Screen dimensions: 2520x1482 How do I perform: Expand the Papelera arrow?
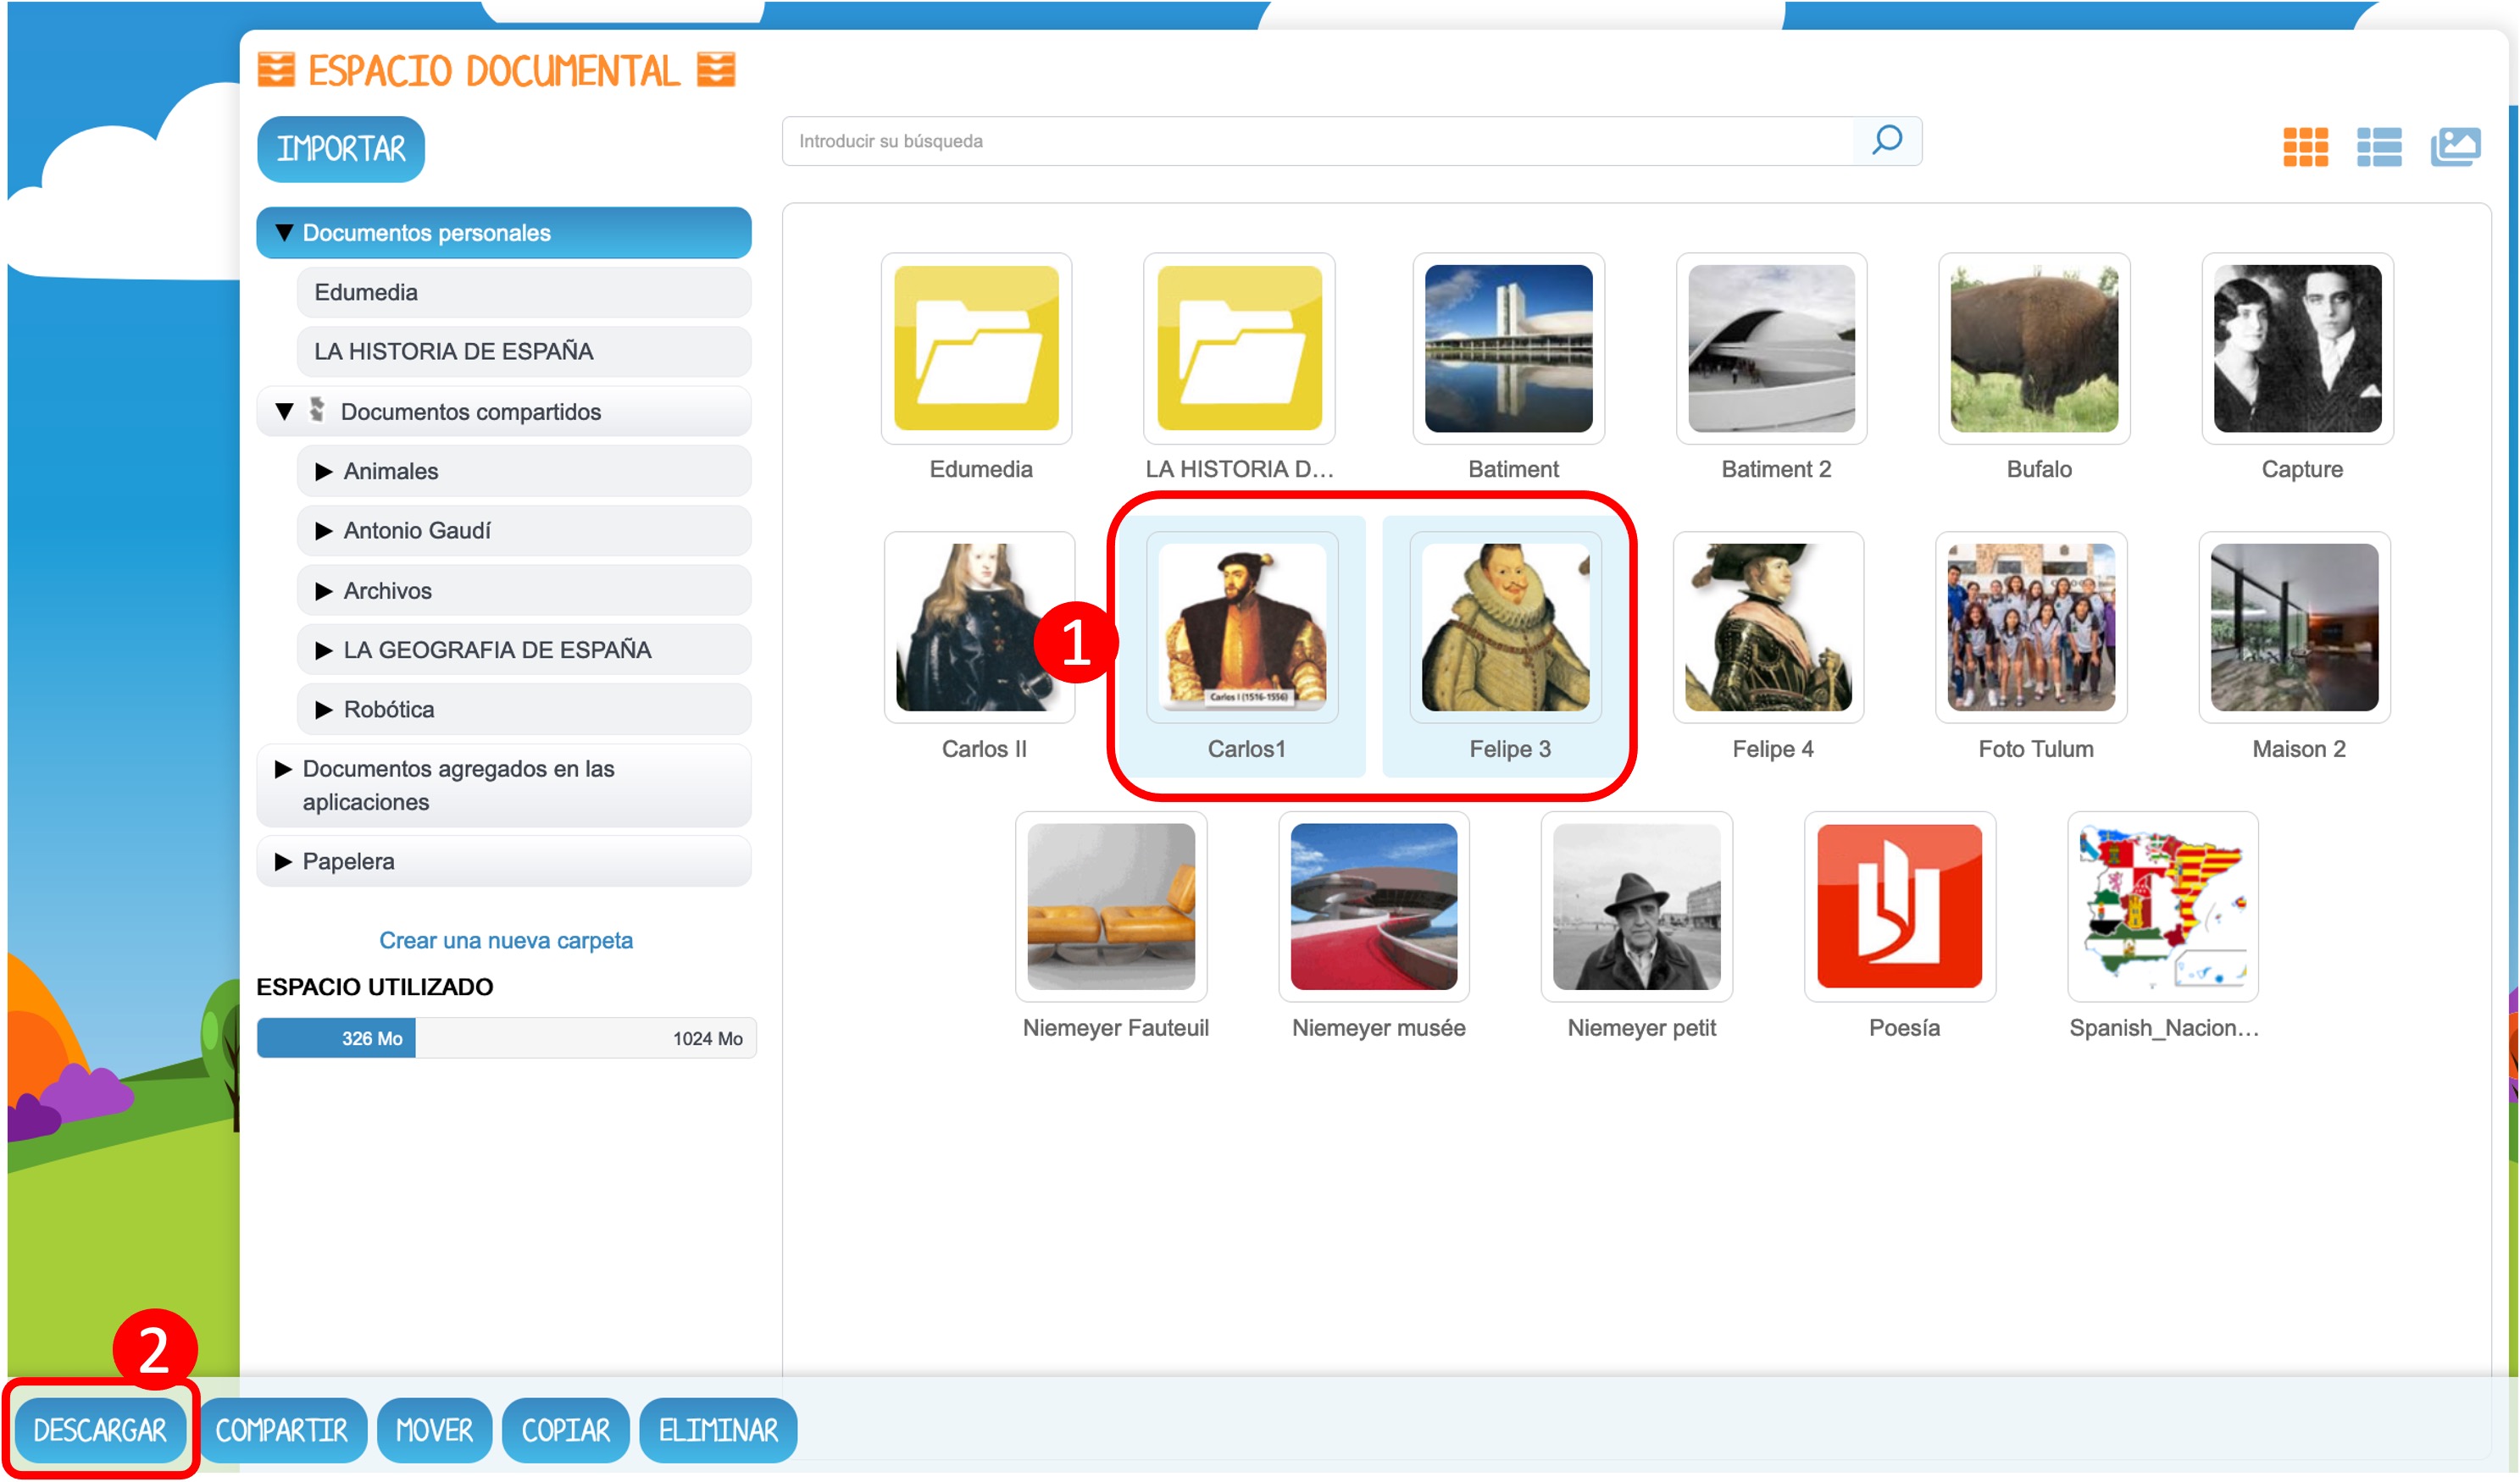(283, 861)
